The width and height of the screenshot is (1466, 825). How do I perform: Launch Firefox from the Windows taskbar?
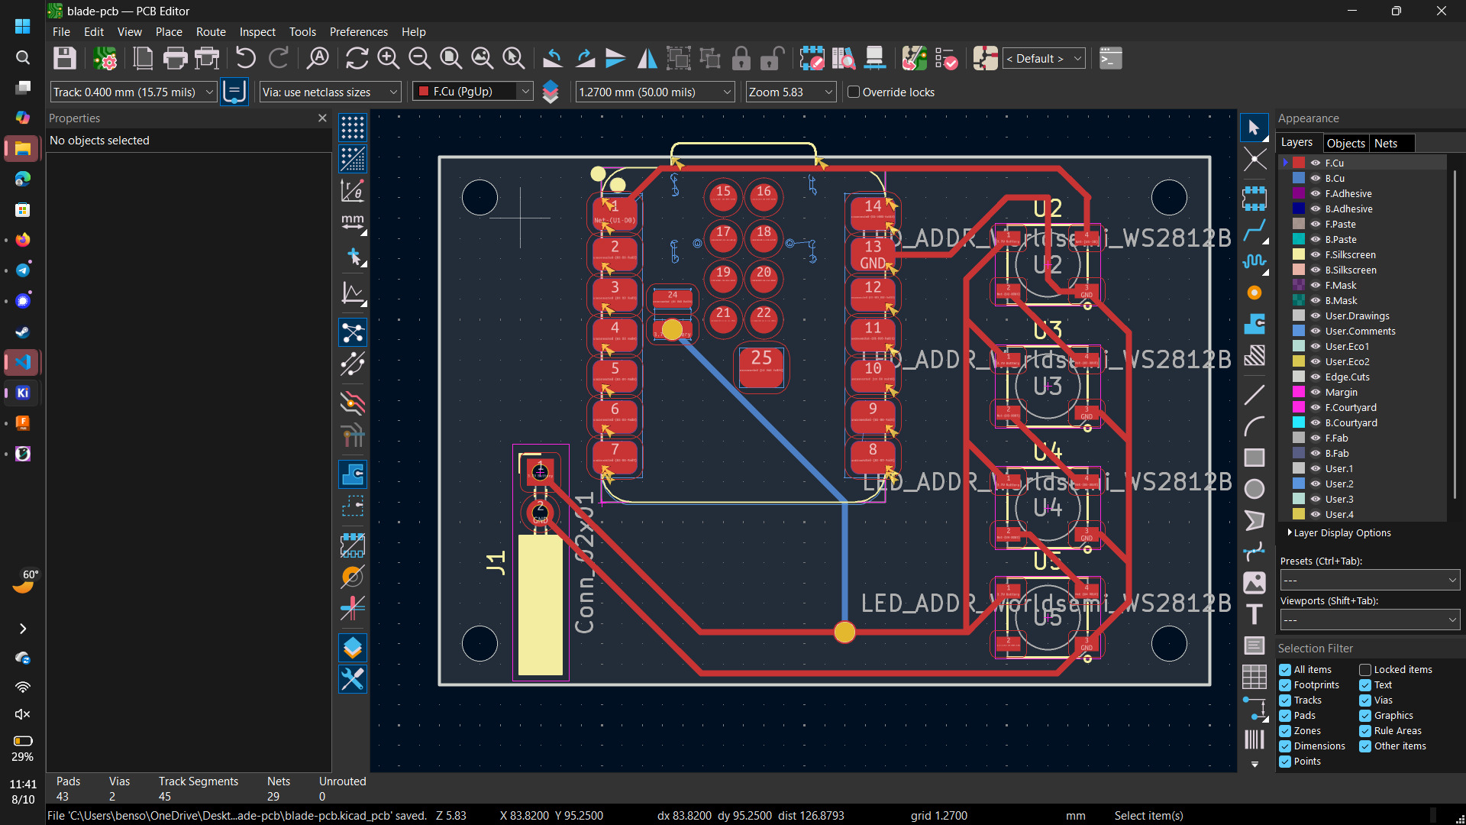pyautogui.click(x=23, y=240)
